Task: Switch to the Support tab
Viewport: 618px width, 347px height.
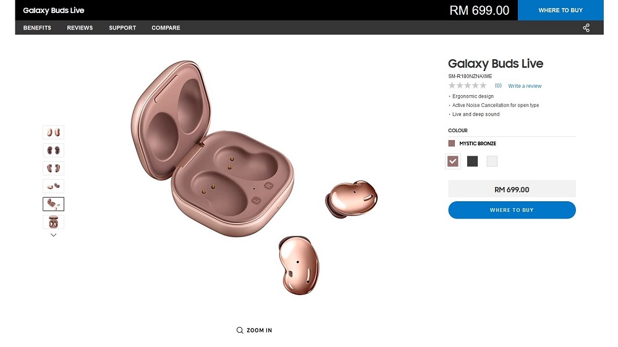Action: [122, 28]
